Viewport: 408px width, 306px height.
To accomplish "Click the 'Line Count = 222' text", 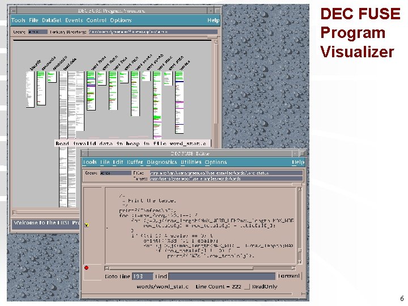I will click(218, 287).
